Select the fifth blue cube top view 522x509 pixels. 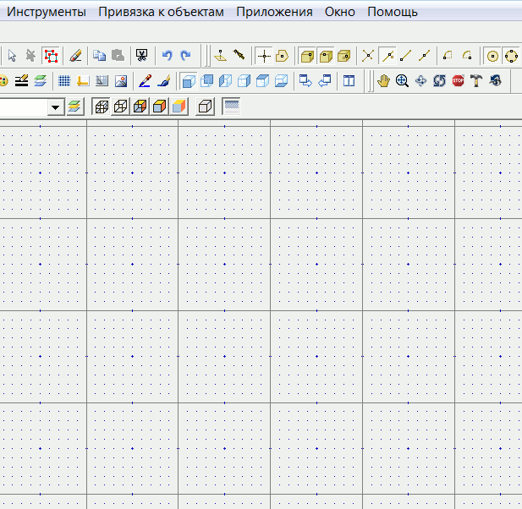(262, 81)
